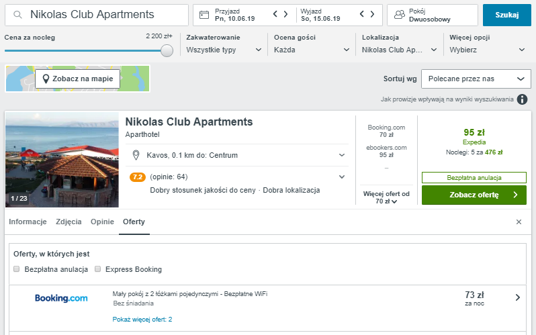Open the Przyjazd date field

(235, 15)
